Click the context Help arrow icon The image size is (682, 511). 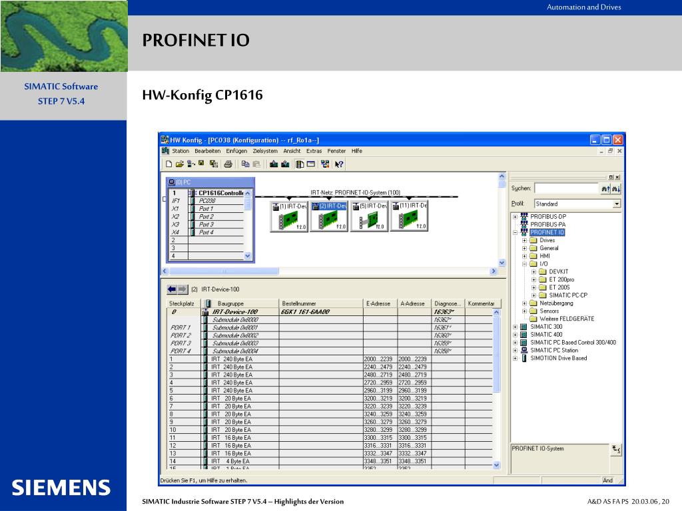(339, 164)
